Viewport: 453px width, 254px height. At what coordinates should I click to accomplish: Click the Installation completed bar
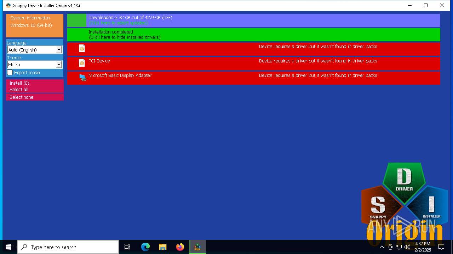point(254,35)
